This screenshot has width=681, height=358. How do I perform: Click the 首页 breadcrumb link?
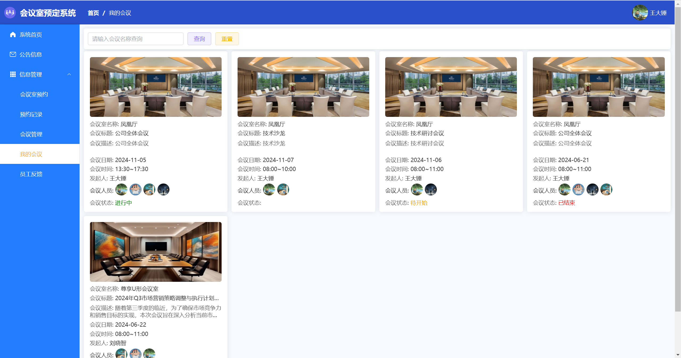[93, 13]
